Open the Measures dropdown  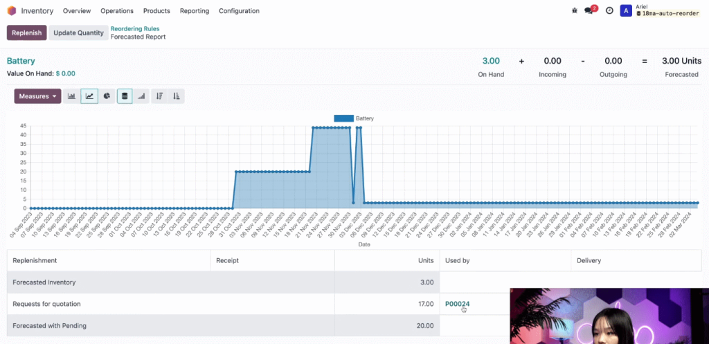tap(37, 96)
